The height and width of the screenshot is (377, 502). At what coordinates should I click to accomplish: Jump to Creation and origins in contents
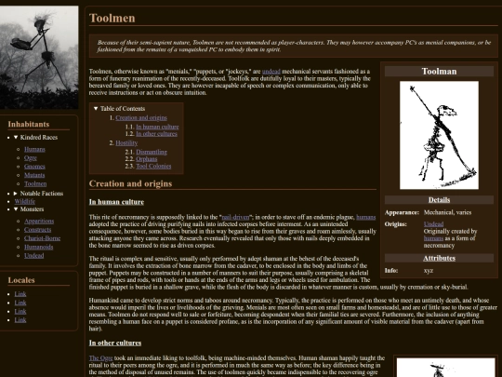point(141,118)
